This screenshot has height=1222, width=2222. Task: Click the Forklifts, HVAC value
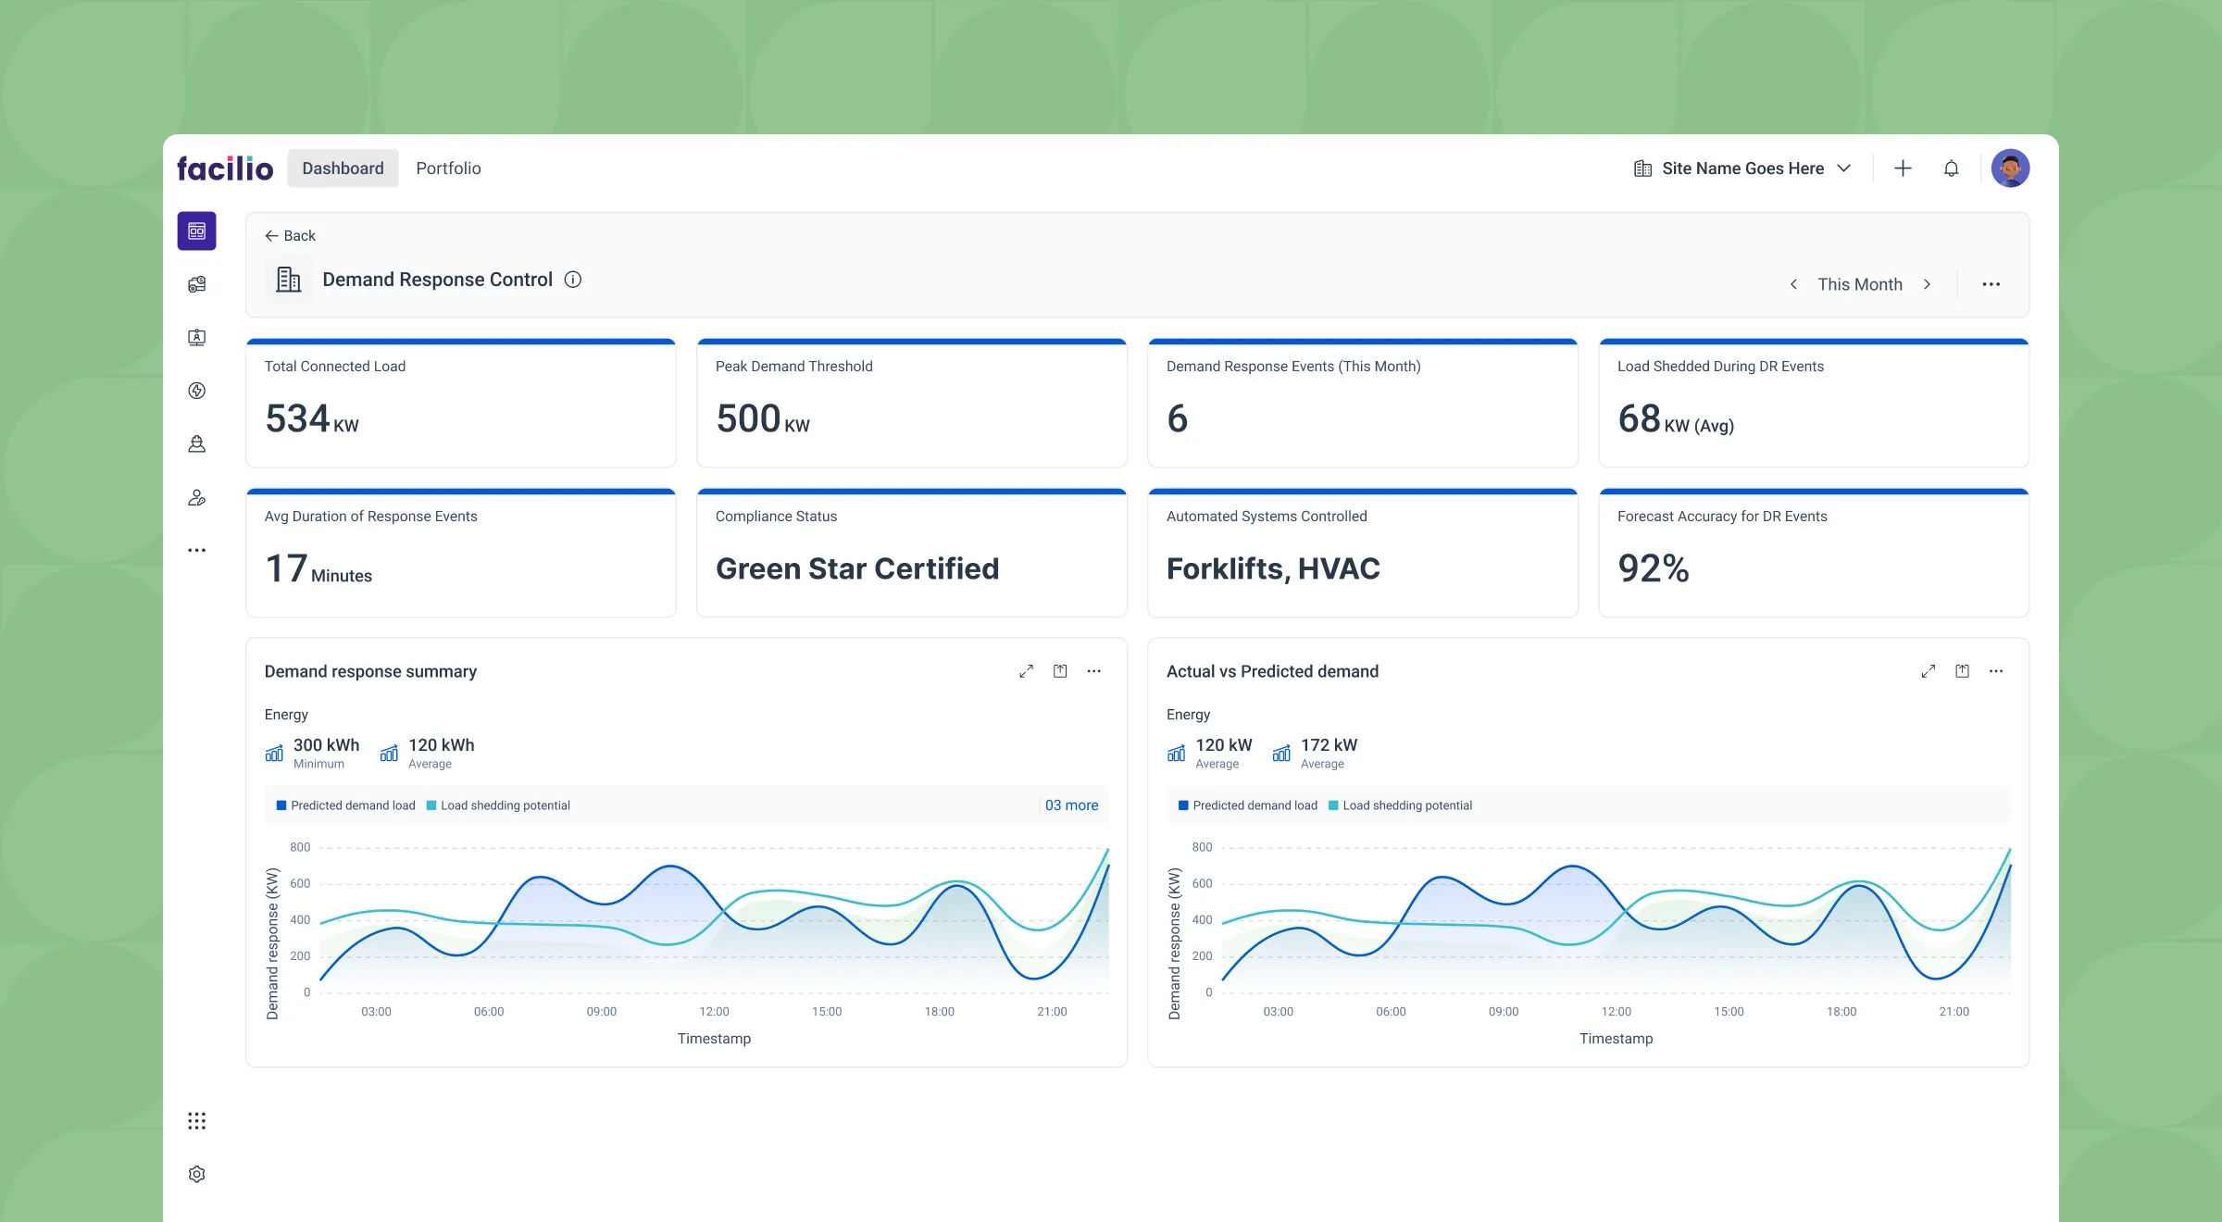(1273, 568)
